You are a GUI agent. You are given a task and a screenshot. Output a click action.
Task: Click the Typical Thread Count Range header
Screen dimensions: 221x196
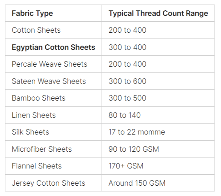pyautogui.click(x=158, y=14)
